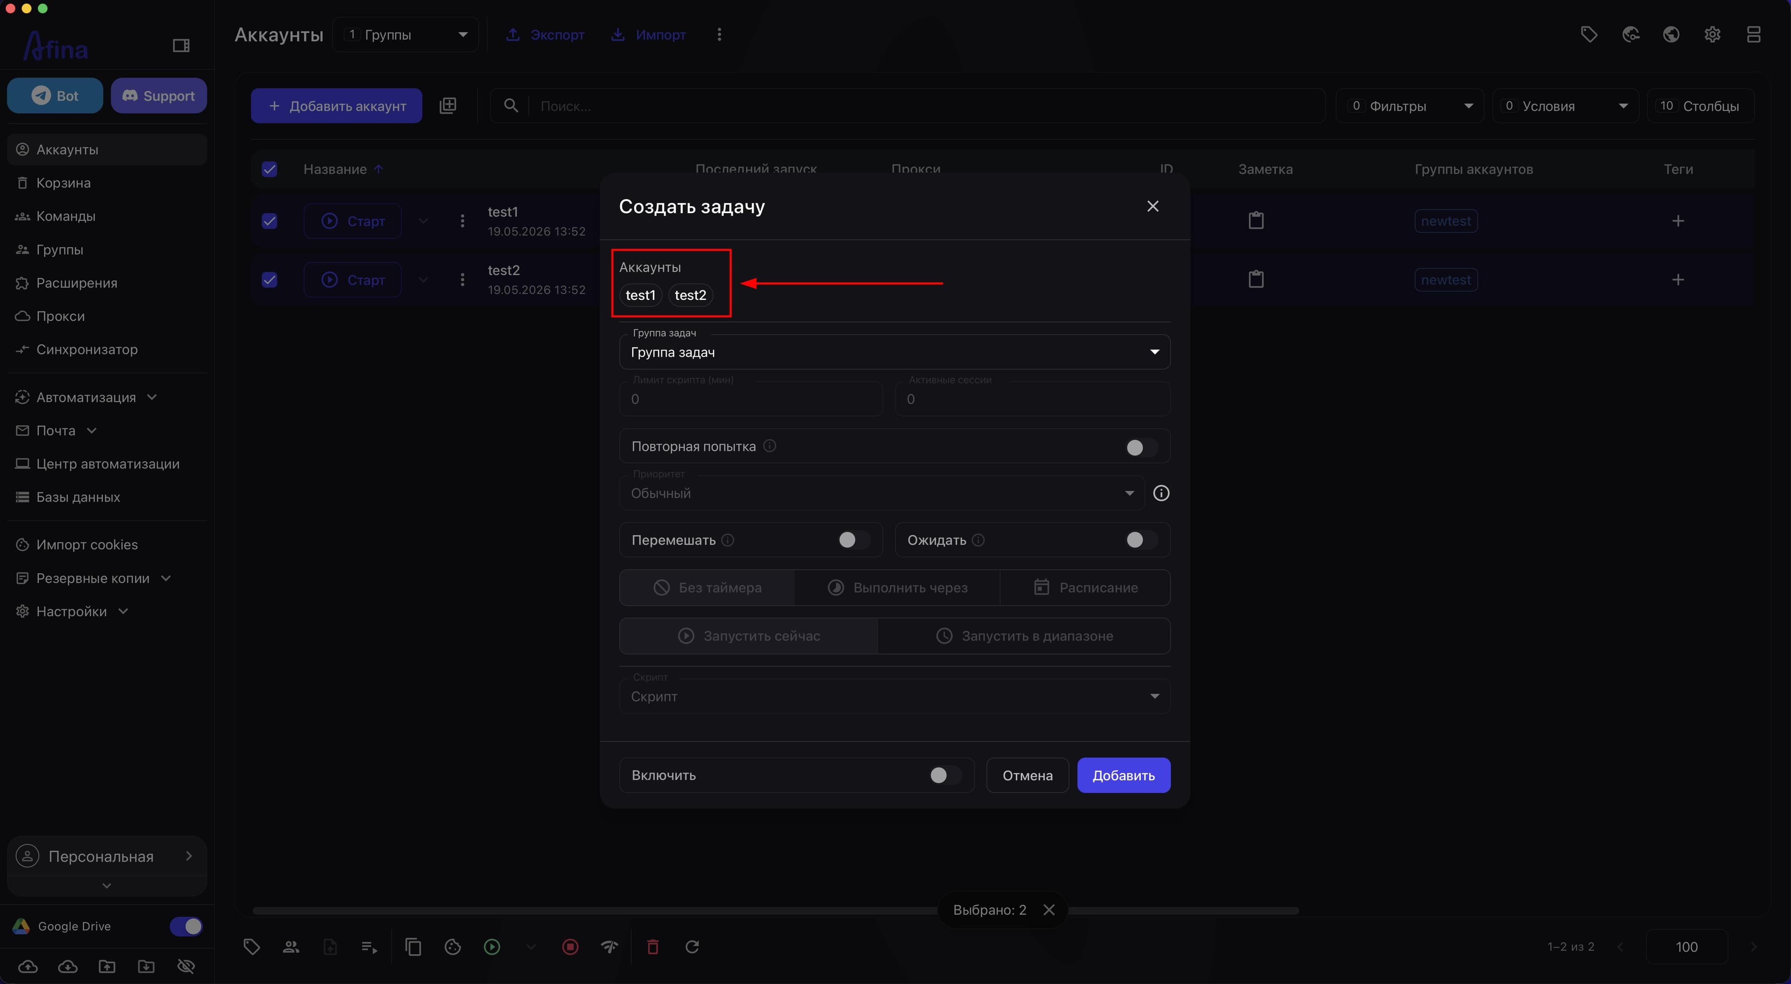Viewport: 1791px width, 984px height.
Task: Open note clipboard for test2 row
Action: point(1256,279)
